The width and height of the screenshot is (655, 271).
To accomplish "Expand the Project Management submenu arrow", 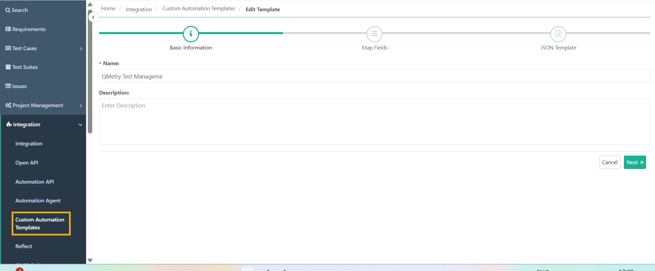I will click(81, 105).
